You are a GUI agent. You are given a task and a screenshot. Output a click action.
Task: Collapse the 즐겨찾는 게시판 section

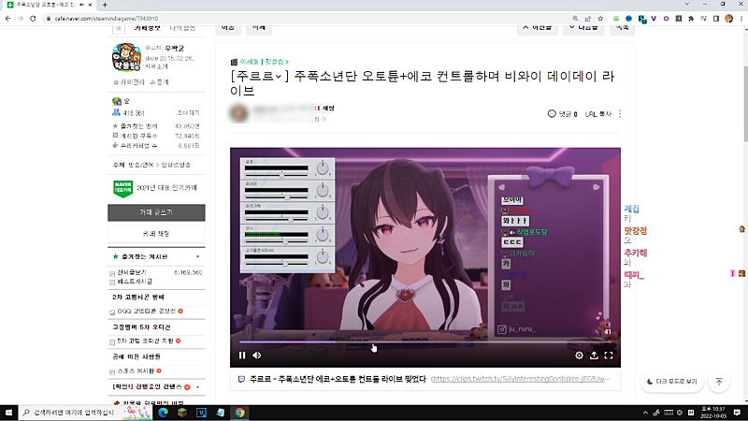(x=197, y=255)
